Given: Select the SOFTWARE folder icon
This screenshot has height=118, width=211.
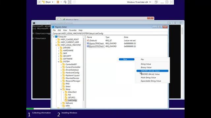Looking at the screenshot, I should point(61,59).
